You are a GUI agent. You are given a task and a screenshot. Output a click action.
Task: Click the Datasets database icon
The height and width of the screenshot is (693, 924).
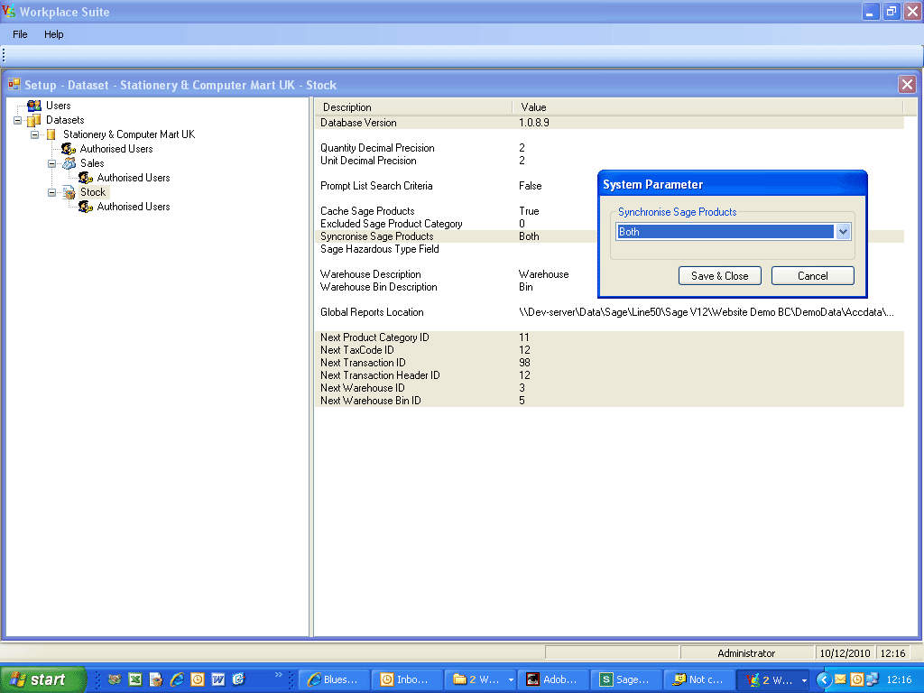(34, 120)
